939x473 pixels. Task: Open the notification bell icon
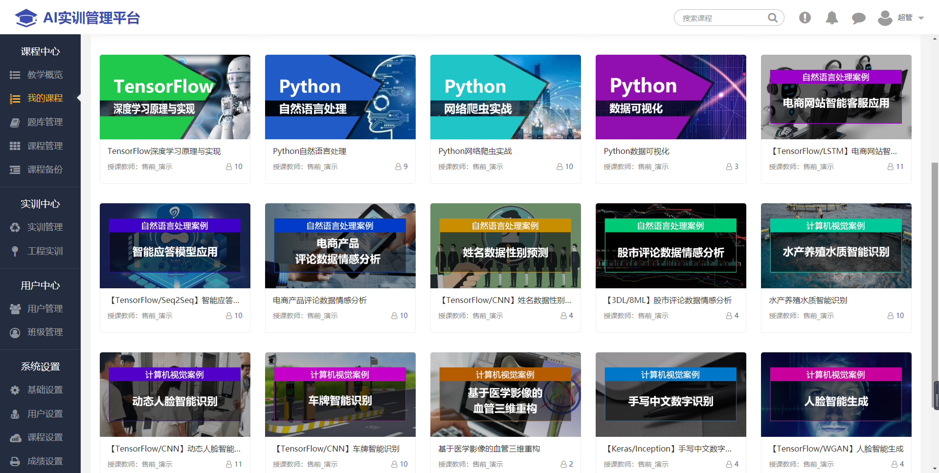(832, 18)
